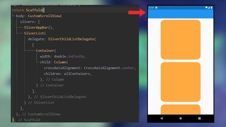Tap the Android home navigation button

point(180,119)
